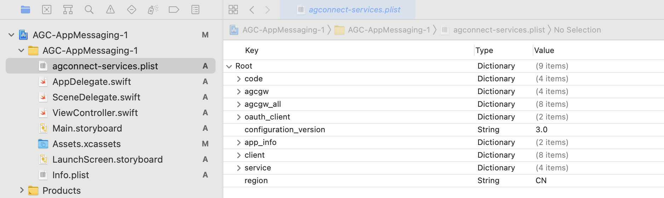Screen dimensions: 664x198
Task: Click the configuration_version value 3.0
Action: click(542, 130)
